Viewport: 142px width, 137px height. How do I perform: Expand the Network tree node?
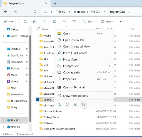point(3,127)
